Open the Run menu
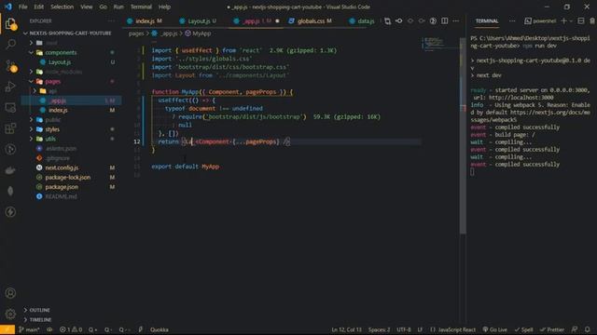597x335 pixels. [118, 7]
